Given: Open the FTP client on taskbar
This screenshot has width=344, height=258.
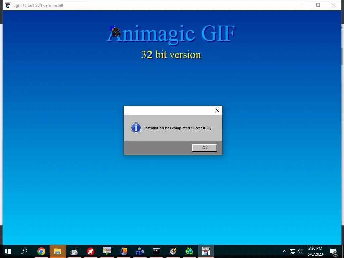Looking at the screenshot, I should point(140,251).
